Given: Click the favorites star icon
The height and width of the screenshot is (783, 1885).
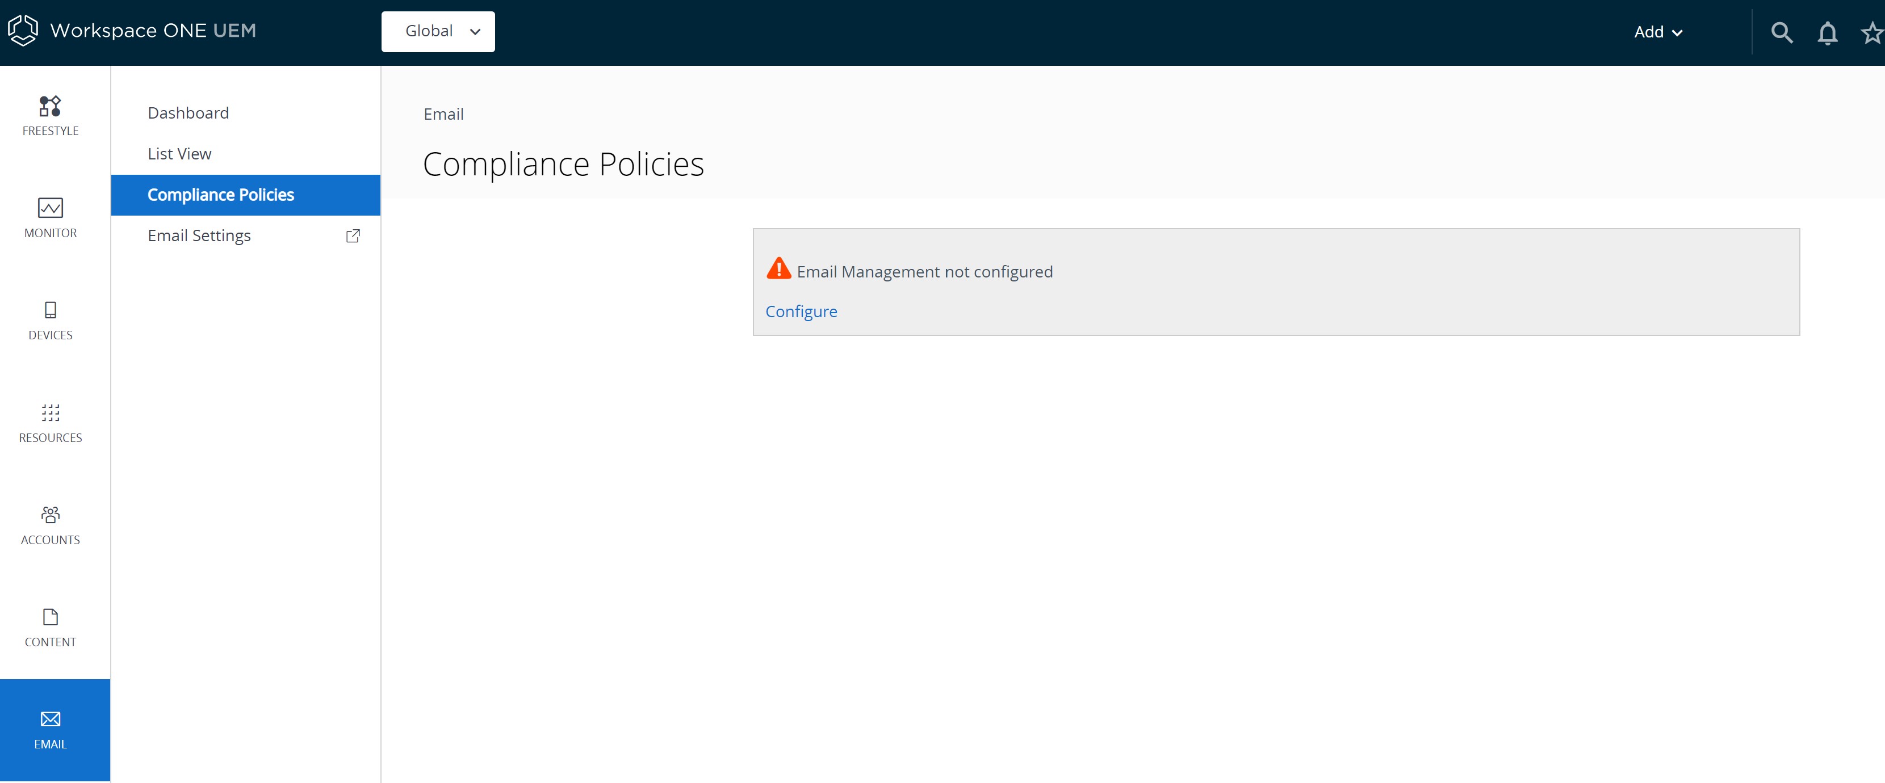Looking at the screenshot, I should [1872, 33].
